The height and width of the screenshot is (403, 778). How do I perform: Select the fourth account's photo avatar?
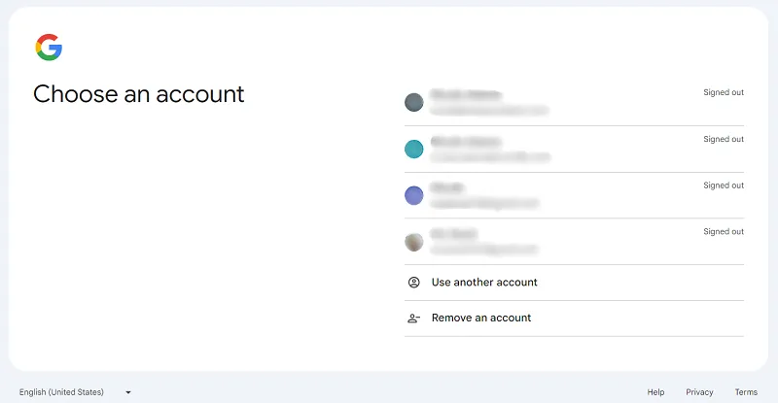click(x=414, y=242)
